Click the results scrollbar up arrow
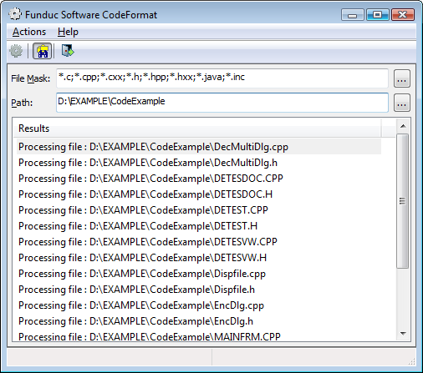This screenshot has width=423, height=373. point(403,126)
